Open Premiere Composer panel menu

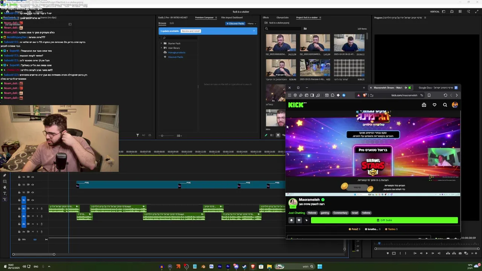[x=217, y=18]
